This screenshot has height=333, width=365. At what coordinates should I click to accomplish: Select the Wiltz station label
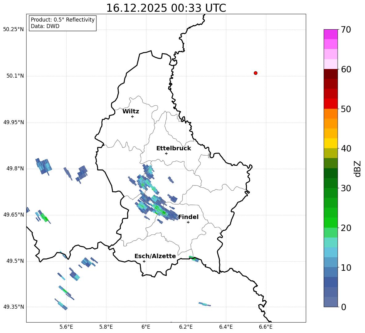(131, 112)
